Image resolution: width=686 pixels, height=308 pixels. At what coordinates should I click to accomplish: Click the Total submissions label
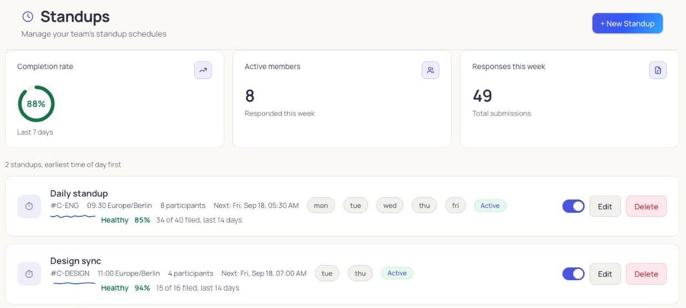(x=502, y=113)
